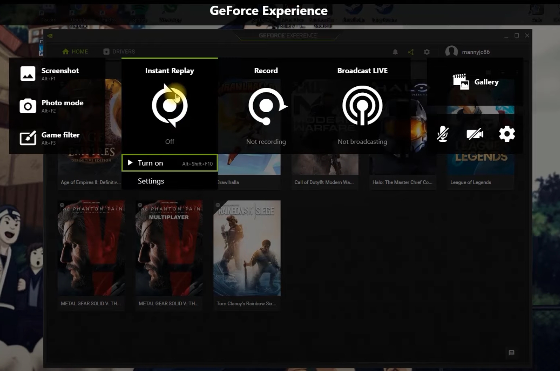Image resolution: width=560 pixels, height=371 pixels.
Task: Open Photo mode camera icon
Action: point(28,106)
